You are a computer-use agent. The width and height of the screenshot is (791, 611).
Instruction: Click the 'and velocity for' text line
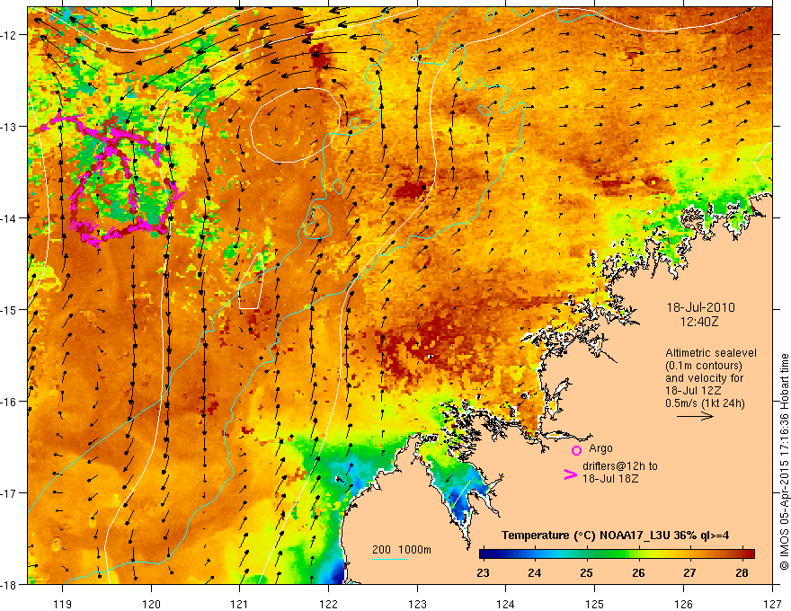pos(704,378)
